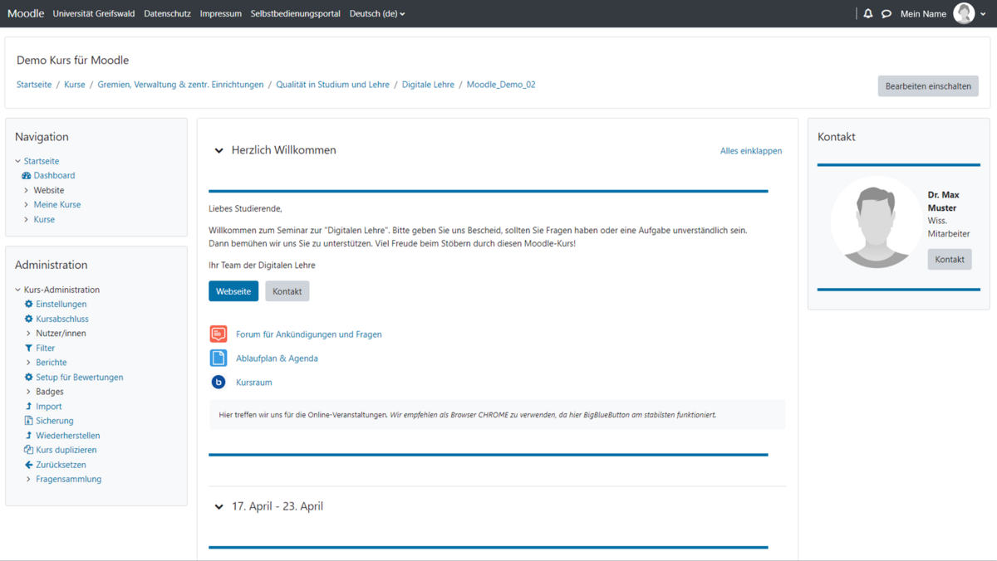Viewport: 997px width, 561px height.
Task: Click the Bearbeiten einschalten button
Action: pos(928,85)
